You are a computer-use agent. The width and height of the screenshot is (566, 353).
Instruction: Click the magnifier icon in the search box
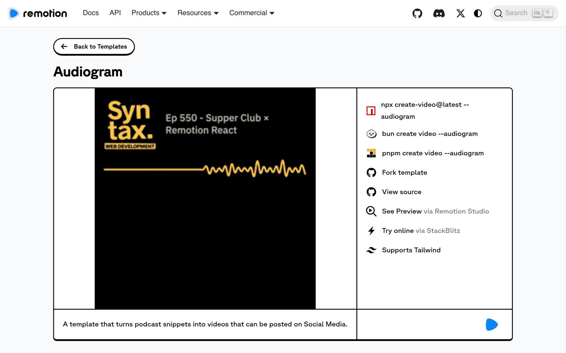(498, 13)
